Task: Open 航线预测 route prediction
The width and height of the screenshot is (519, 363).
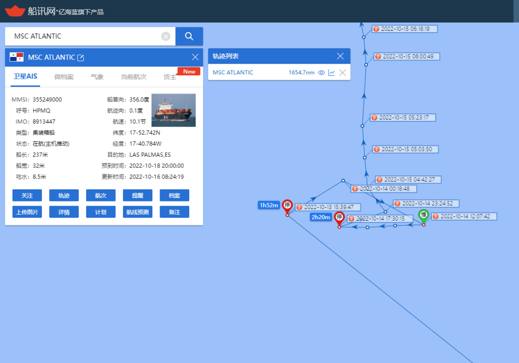Action: coord(137,212)
